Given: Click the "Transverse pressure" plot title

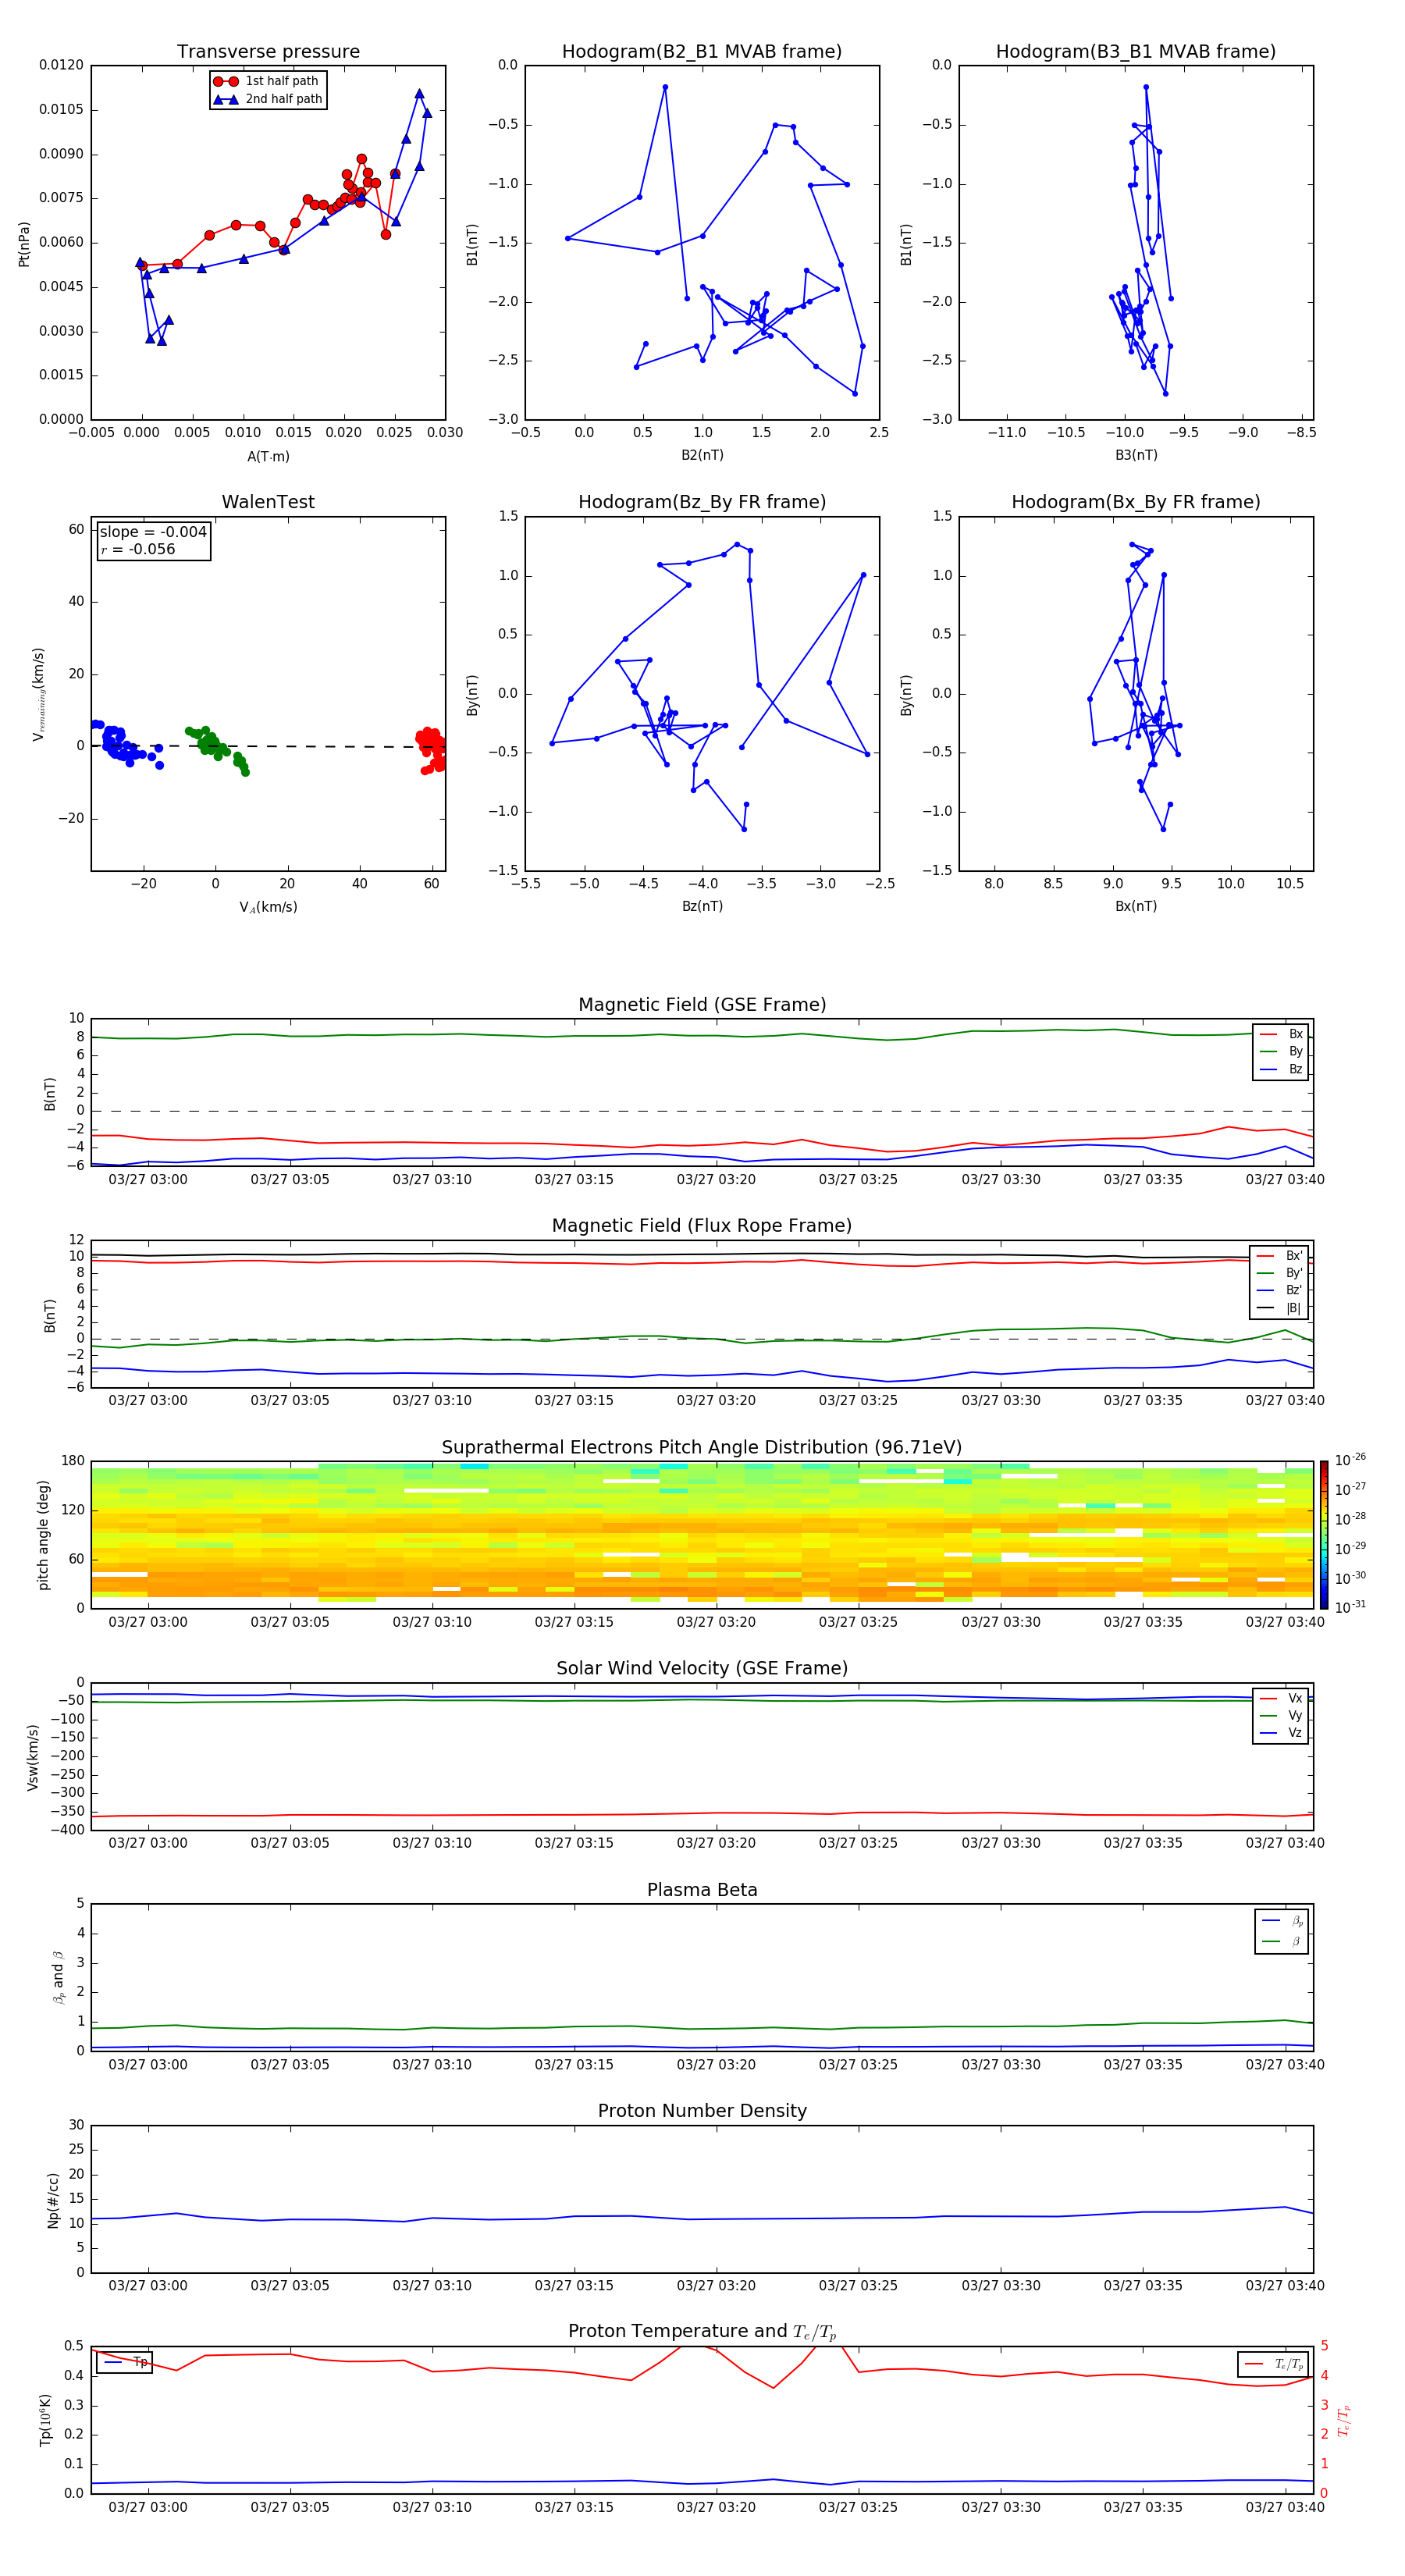Looking at the screenshot, I should pyautogui.click(x=268, y=52).
